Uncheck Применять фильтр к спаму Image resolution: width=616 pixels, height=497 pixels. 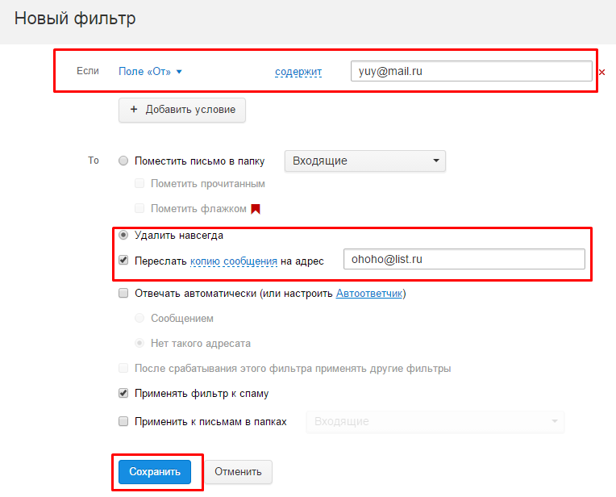[x=123, y=393]
